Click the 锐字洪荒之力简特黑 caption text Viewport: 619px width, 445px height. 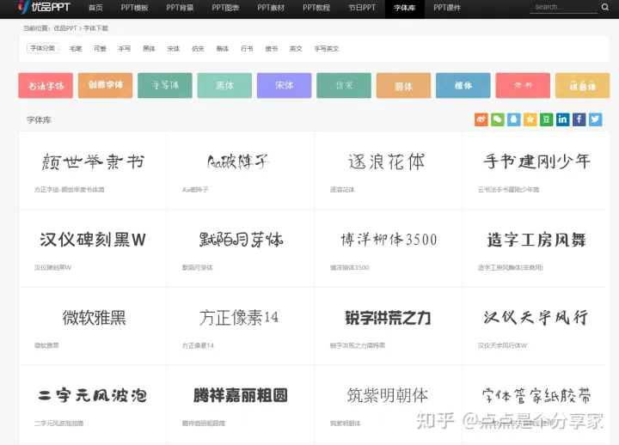[358, 345]
